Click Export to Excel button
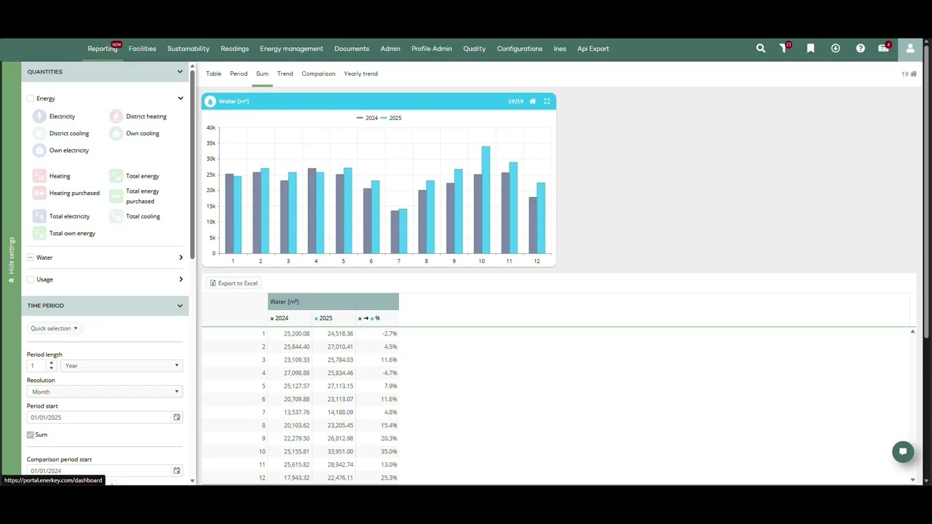Image resolution: width=932 pixels, height=524 pixels. tap(234, 283)
